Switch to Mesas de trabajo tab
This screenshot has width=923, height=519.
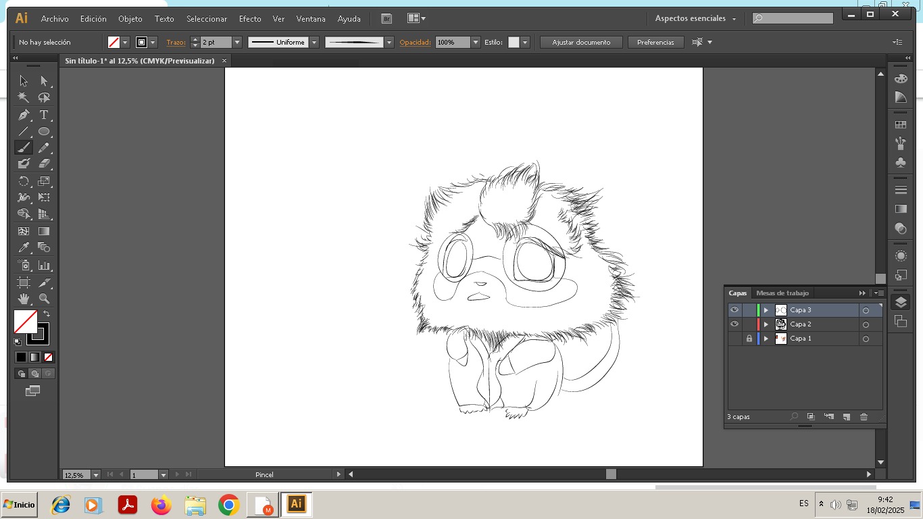(782, 293)
